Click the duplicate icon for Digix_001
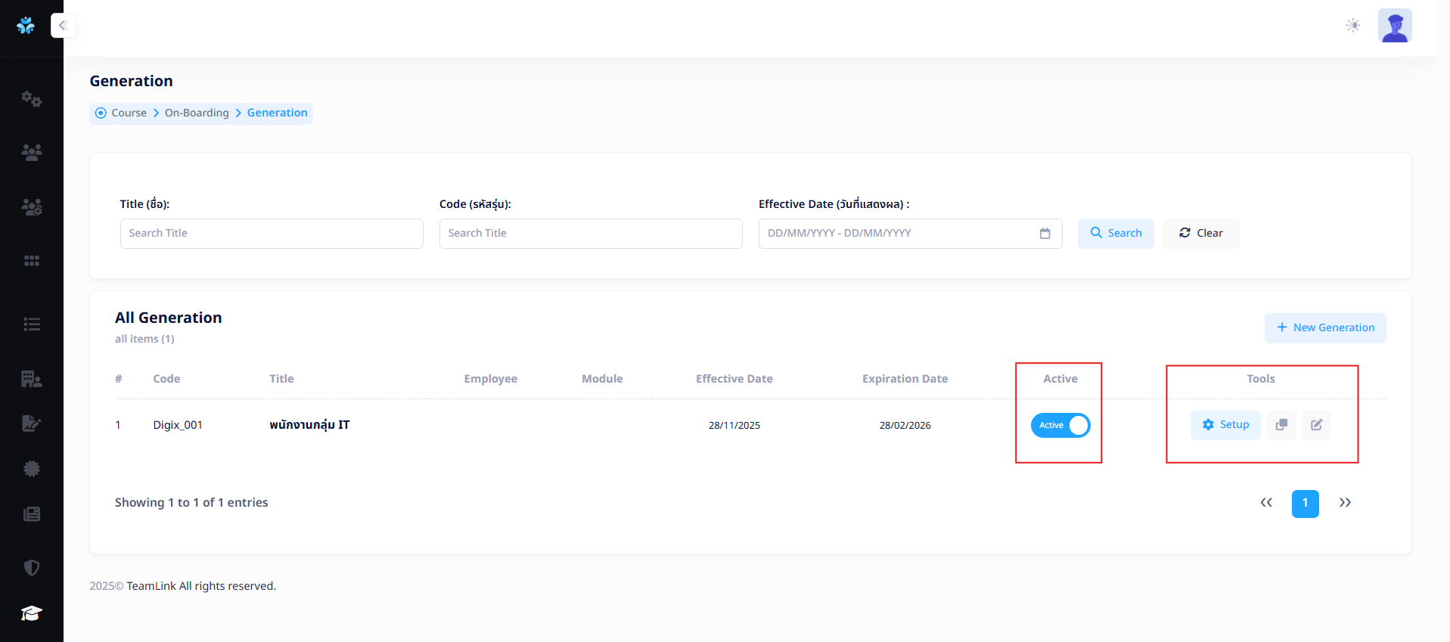The image size is (1450, 642). (x=1281, y=425)
